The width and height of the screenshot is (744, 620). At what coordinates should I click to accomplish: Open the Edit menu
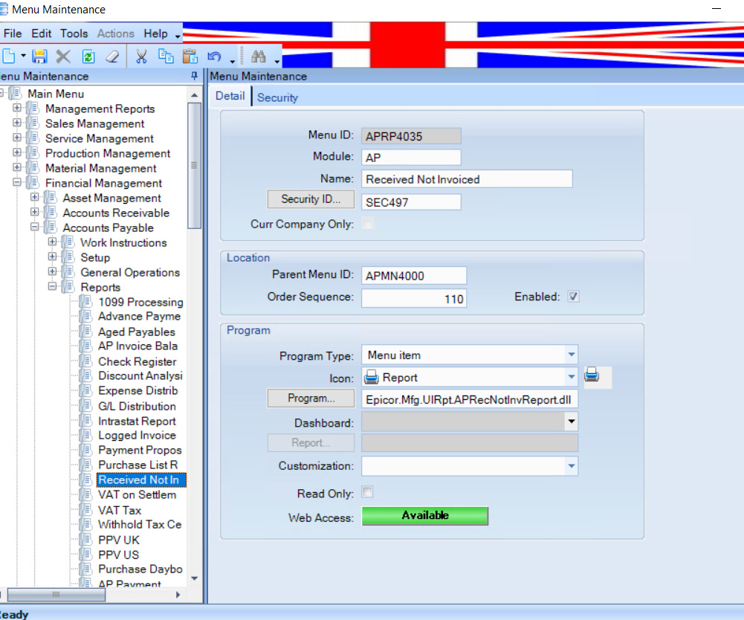(42, 33)
